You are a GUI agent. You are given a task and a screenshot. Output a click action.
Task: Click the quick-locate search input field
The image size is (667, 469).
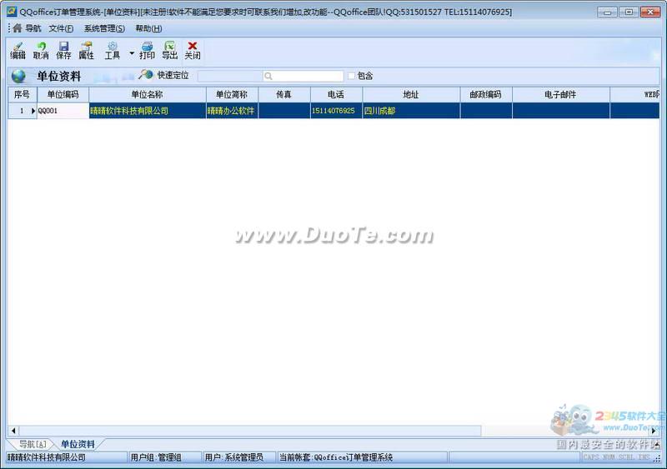(x=303, y=76)
